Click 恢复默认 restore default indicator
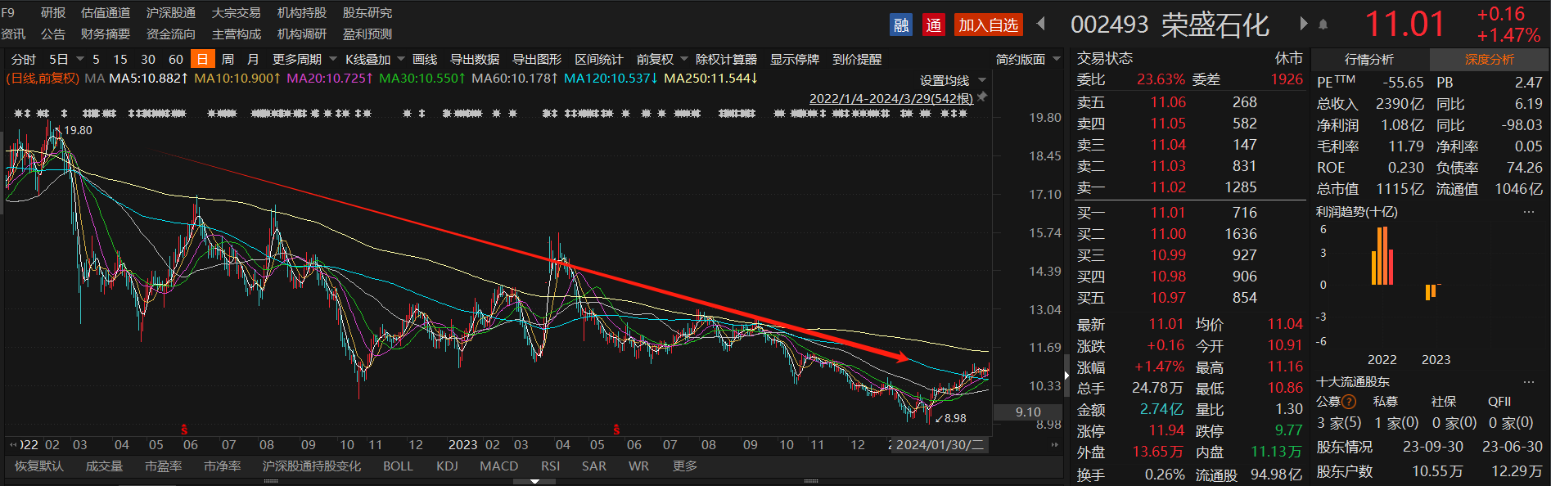The image size is (1551, 486). pos(38,466)
